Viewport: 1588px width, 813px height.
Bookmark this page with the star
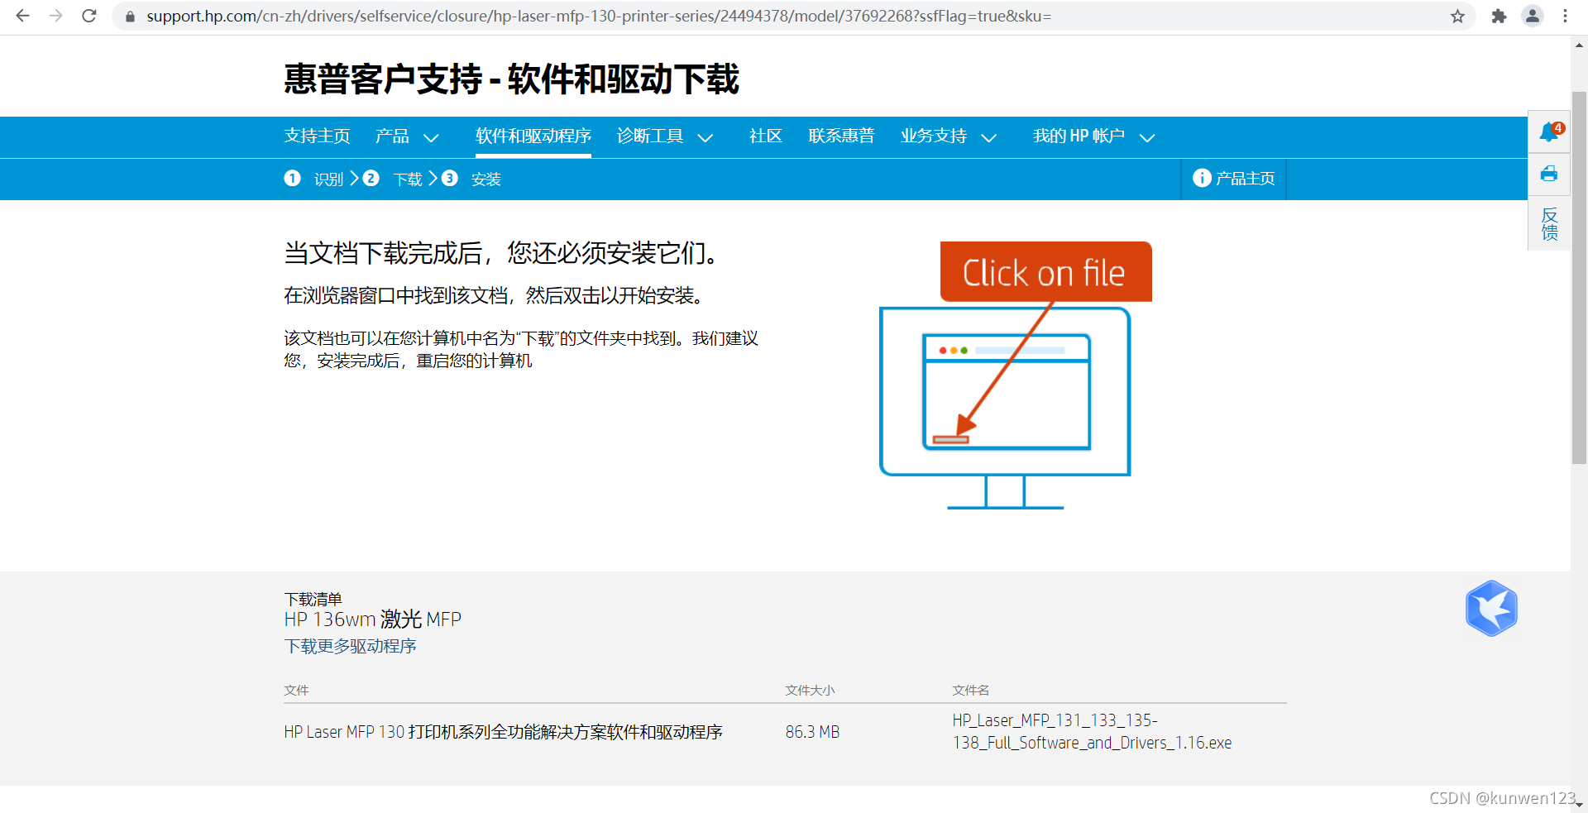coord(1457,17)
